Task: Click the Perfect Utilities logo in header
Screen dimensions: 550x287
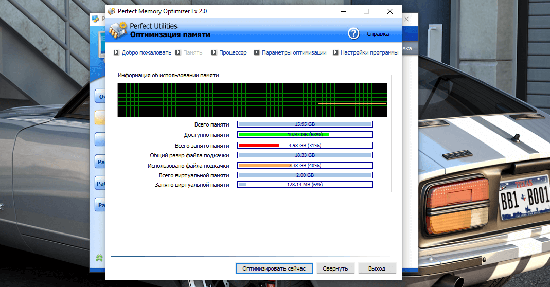Action: tap(118, 30)
